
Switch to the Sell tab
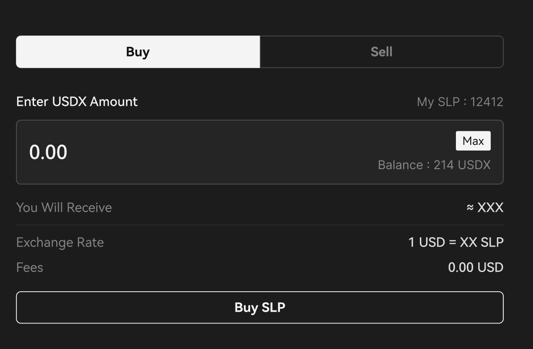[381, 51]
